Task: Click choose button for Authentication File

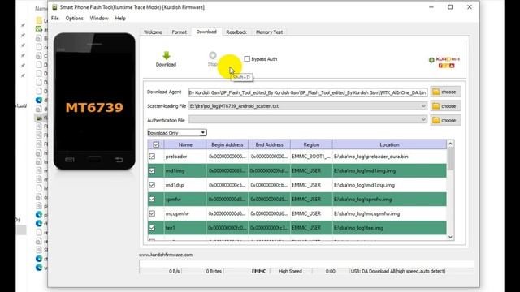Action: pos(446,120)
